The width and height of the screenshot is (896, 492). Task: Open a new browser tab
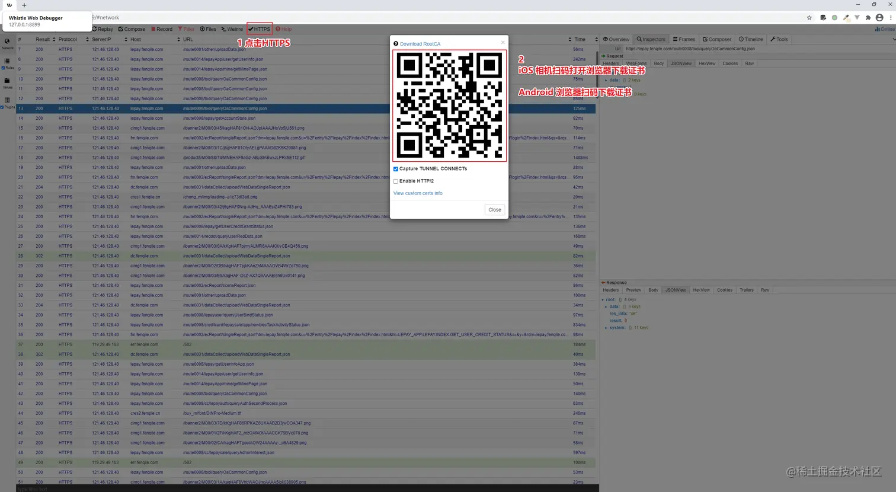pyautogui.click(x=24, y=5)
